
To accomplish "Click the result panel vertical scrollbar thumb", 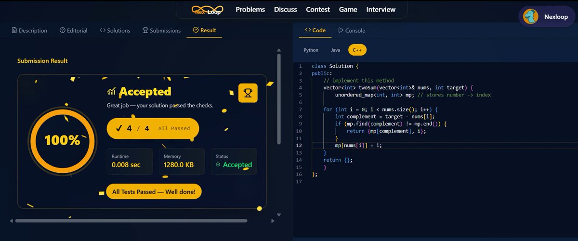I will click(x=278, y=98).
